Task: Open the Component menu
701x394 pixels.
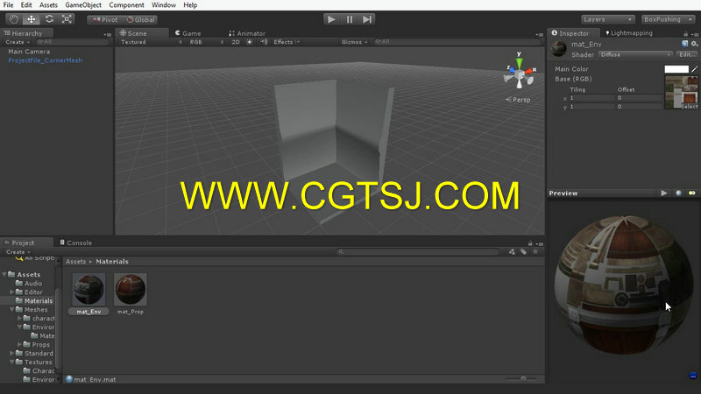Action: [x=126, y=5]
